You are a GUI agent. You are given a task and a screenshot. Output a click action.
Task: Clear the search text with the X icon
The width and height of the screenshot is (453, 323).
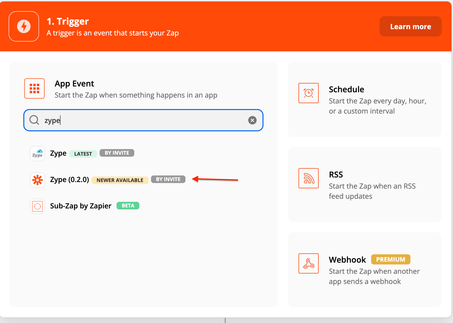coord(252,120)
